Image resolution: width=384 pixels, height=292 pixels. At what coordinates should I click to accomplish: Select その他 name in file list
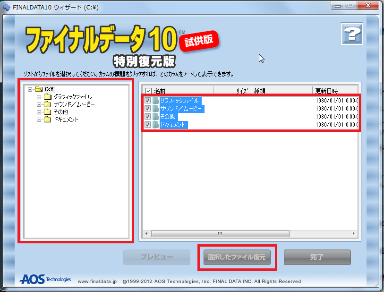click(x=169, y=117)
